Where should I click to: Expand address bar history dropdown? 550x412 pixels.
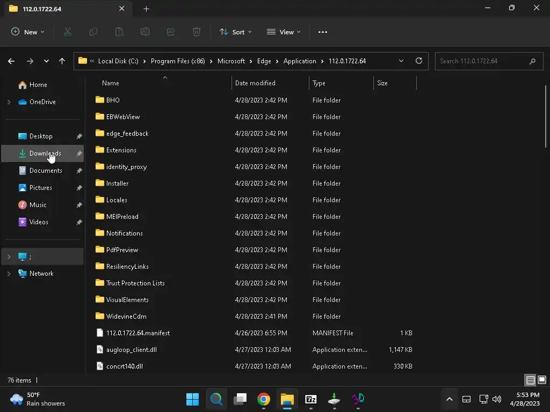pyautogui.click(x=401, y=61)
